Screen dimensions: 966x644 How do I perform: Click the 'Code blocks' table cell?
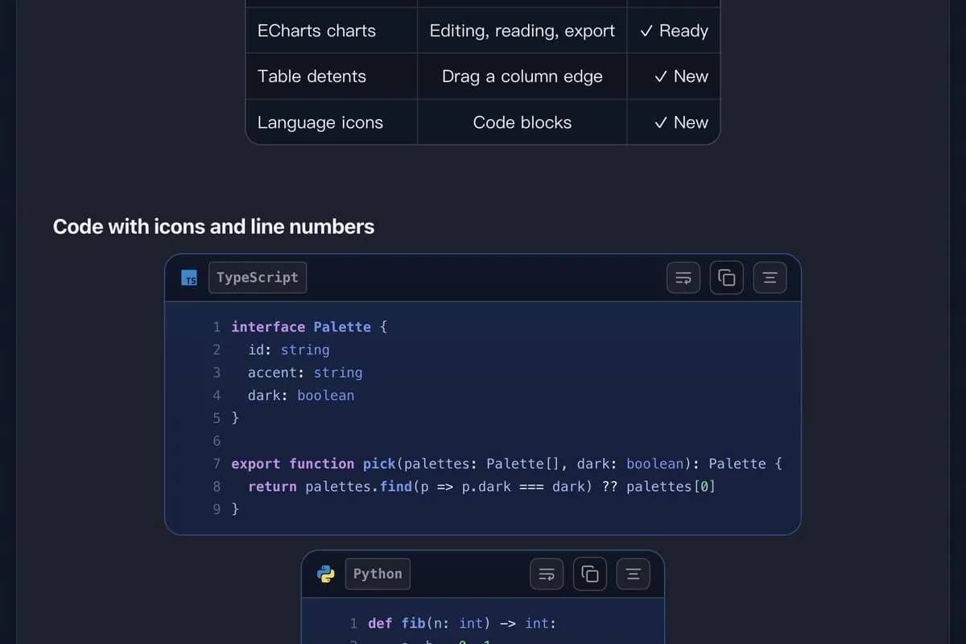[x=522, y=122]
